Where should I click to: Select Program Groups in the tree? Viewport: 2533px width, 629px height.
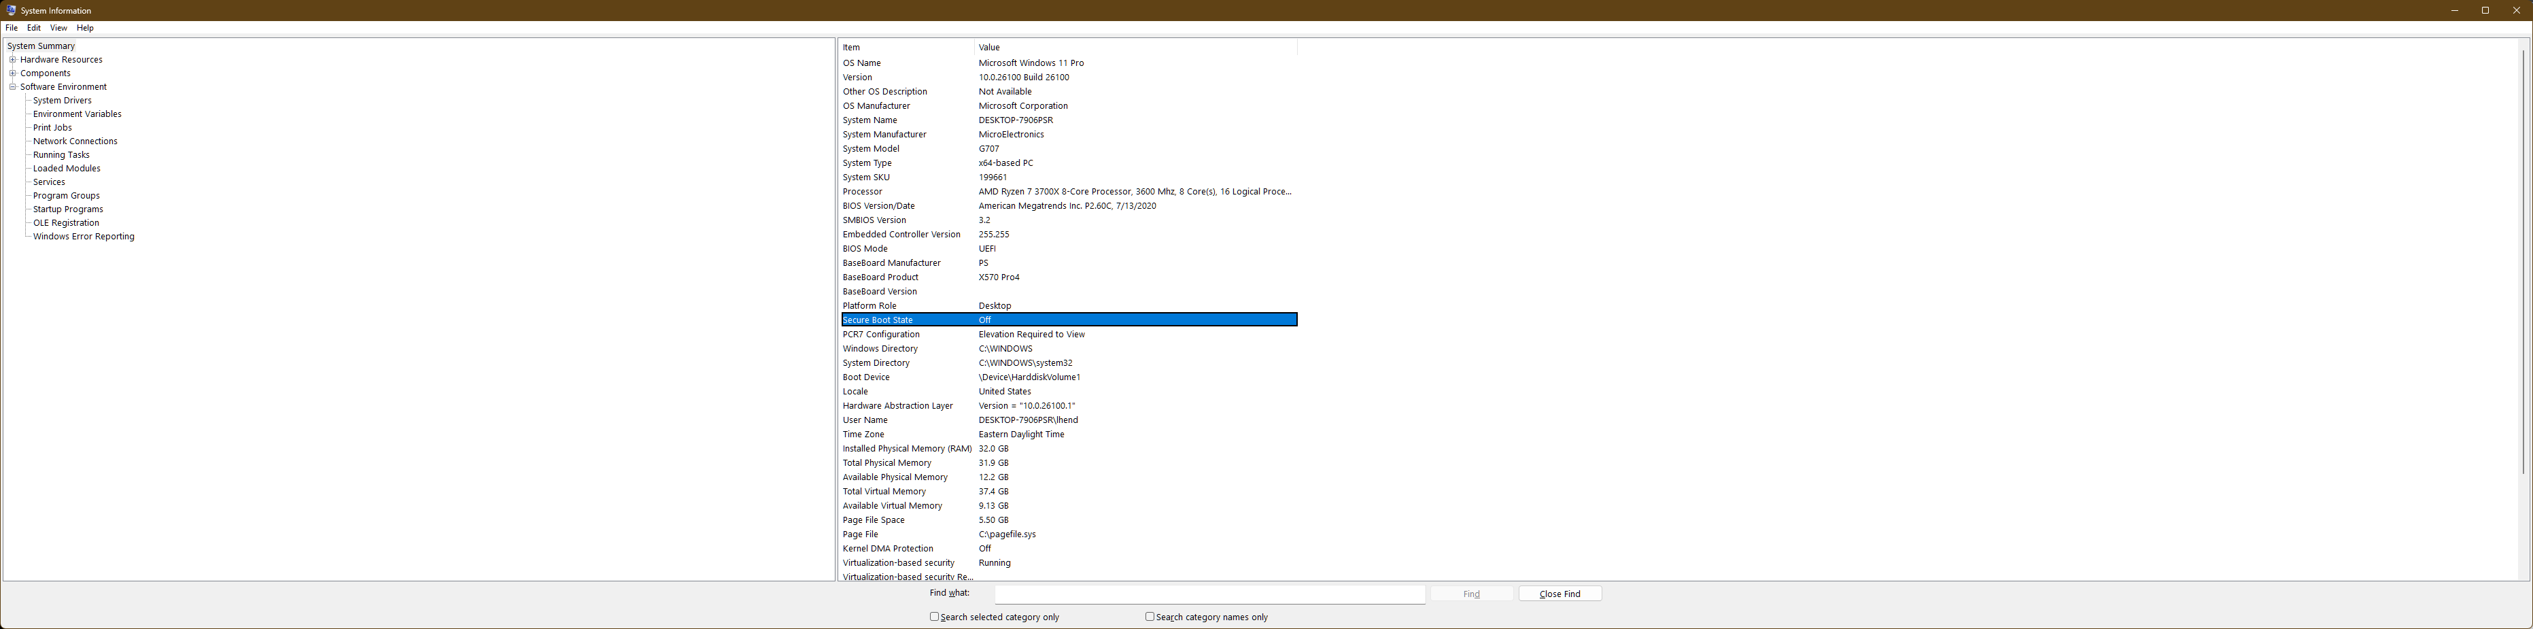click(66, 197)
